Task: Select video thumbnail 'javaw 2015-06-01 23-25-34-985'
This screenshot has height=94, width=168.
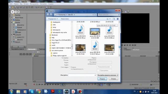Action: (95, 32)
